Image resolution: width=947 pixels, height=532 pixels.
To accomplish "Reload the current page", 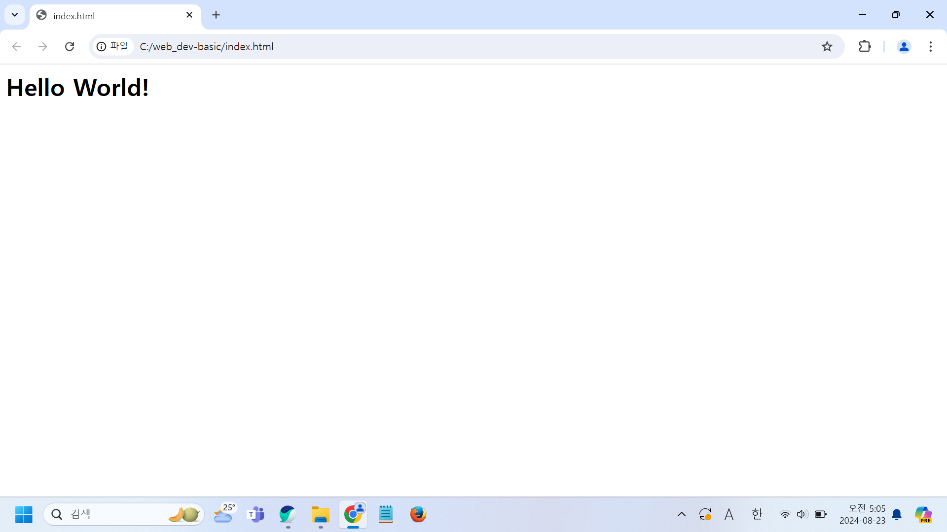I will 70,46.
